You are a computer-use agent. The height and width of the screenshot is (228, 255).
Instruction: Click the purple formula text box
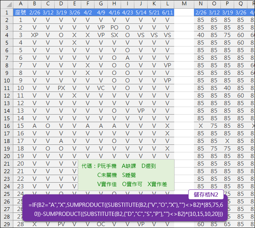coord(125,208)
